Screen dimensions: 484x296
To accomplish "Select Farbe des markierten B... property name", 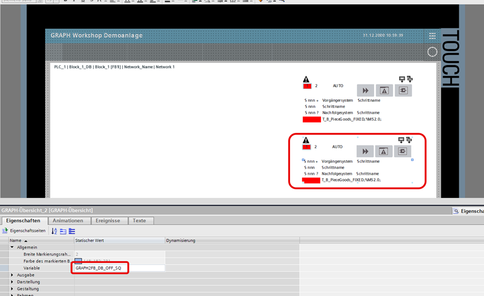I will click(47, 261).
